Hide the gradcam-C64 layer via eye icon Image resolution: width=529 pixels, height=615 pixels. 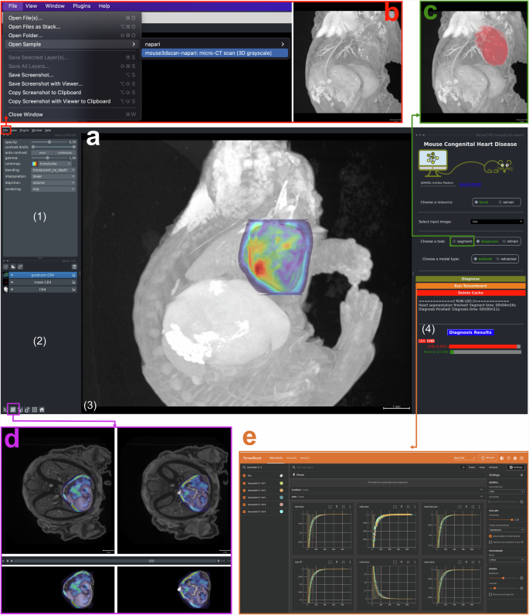coord(12,275)
